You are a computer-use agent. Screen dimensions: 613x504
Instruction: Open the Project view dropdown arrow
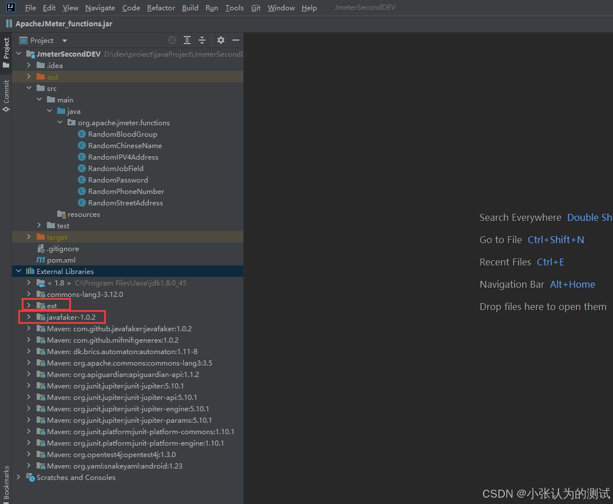pos(65,41)
